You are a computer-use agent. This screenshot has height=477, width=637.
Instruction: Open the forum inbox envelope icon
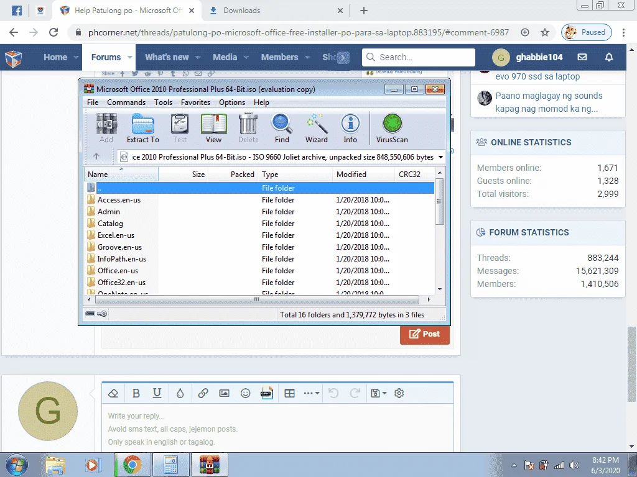(x=582, y=57)
